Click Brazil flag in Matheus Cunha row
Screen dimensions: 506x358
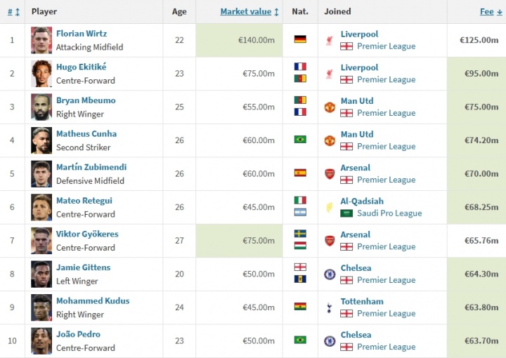pyautogui.click(x=300, y=140)
